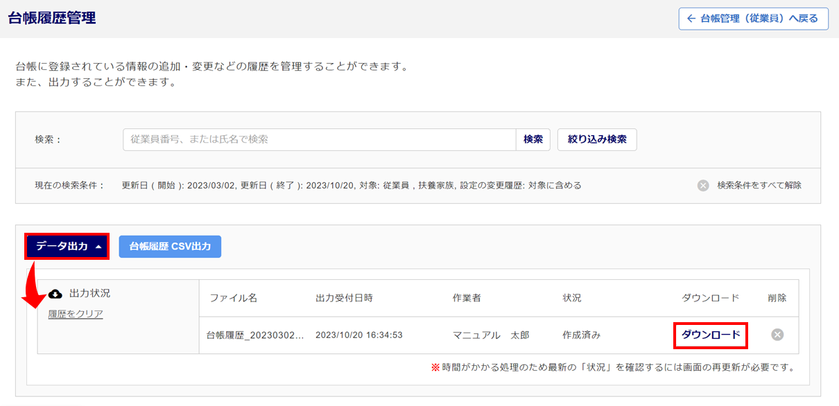Expand the データ出力 dropdown

pos(67,247)
